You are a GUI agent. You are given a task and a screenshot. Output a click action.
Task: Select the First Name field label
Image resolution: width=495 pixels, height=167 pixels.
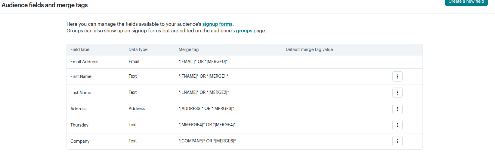tap(81, 76)
